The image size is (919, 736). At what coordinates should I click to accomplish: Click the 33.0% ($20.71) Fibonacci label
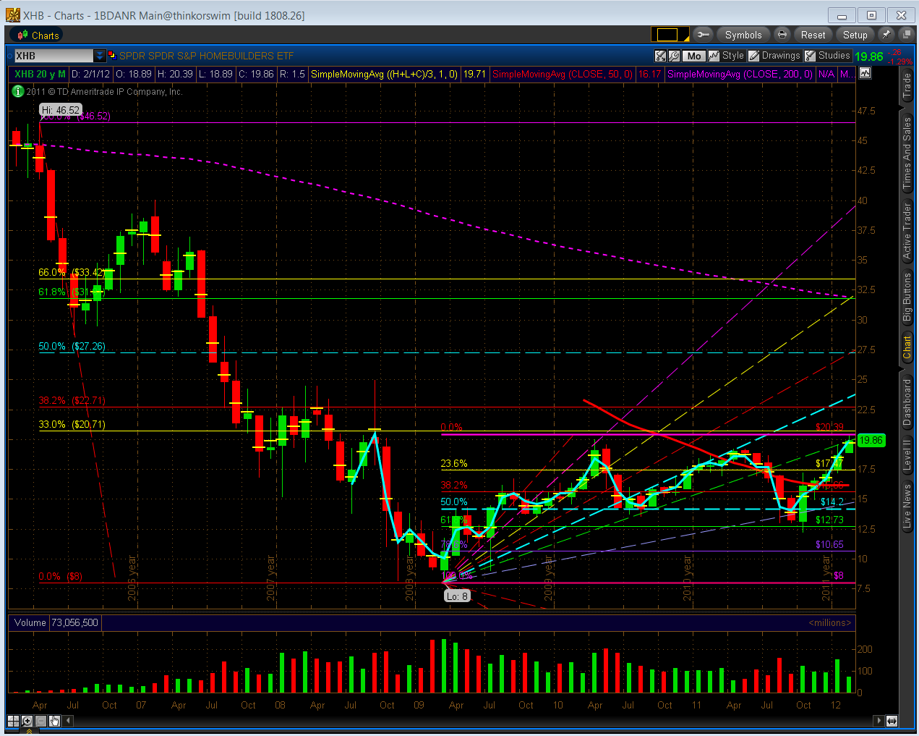72,424
